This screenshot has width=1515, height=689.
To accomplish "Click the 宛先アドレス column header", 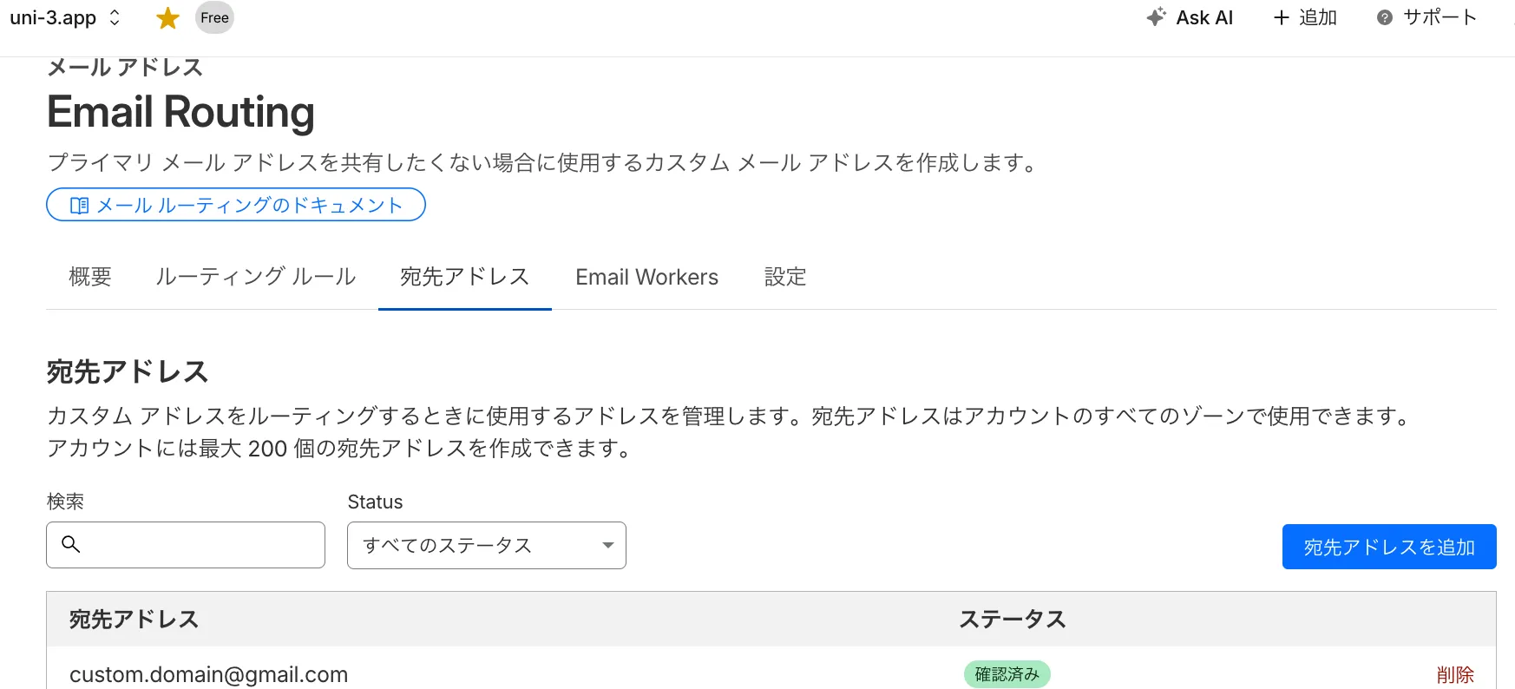I will point(134,619).
